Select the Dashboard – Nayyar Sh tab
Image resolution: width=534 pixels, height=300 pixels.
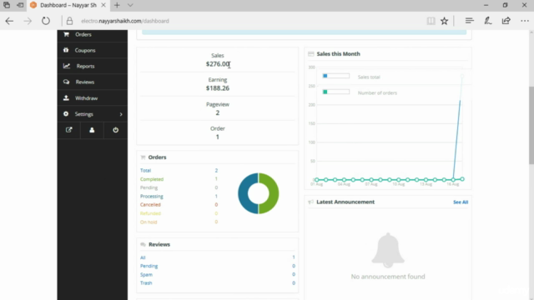coord(68,5)
